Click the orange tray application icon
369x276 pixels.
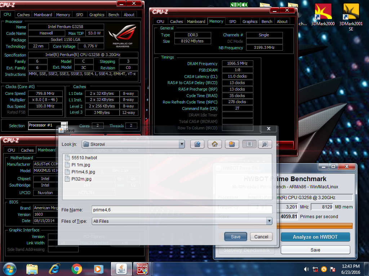(324, 269)
